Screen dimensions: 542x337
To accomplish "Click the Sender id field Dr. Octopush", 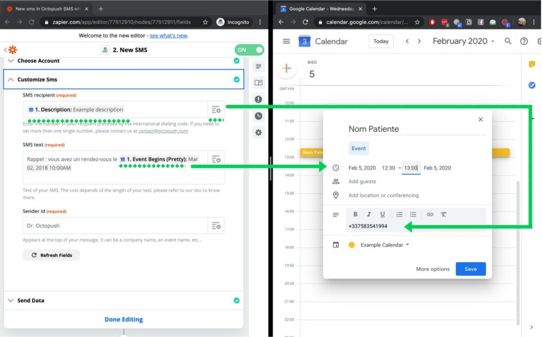I will tap(115, 226).
